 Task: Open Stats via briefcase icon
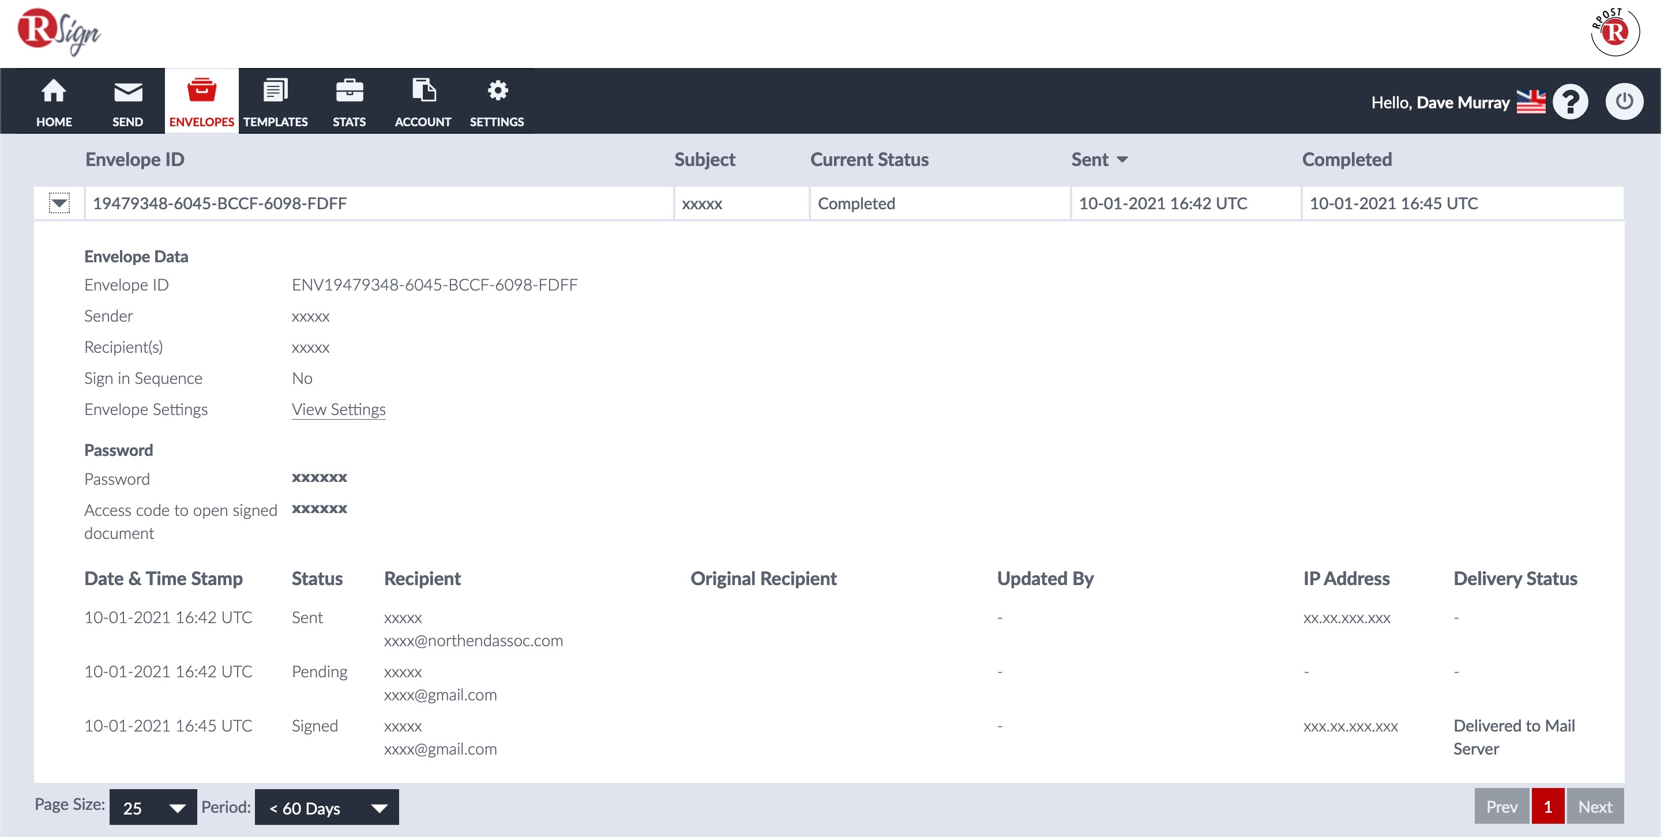(350, 91)
